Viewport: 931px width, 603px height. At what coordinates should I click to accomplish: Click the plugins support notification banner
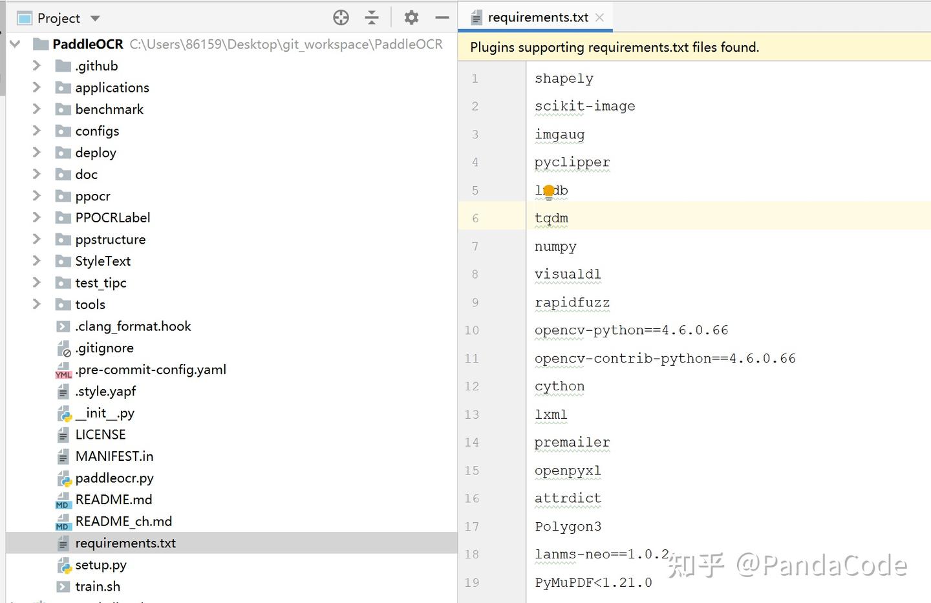[614, 47]
